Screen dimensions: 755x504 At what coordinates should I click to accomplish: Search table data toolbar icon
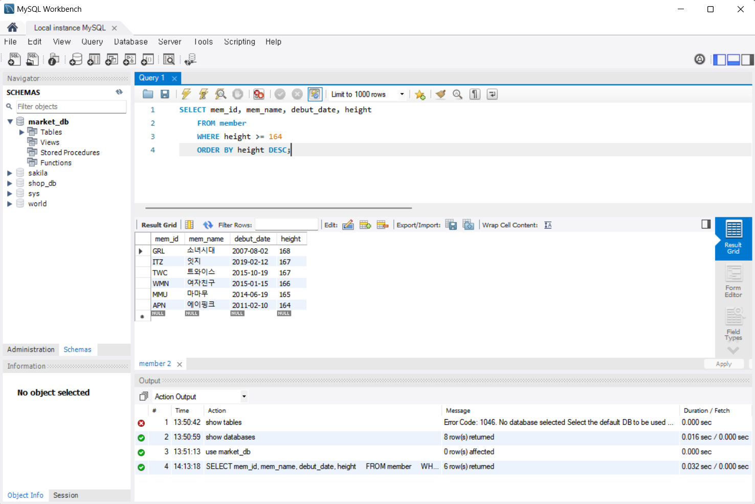[169, 59]
